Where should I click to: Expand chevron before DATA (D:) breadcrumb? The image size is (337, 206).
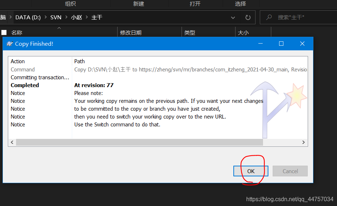pos(10,17)
